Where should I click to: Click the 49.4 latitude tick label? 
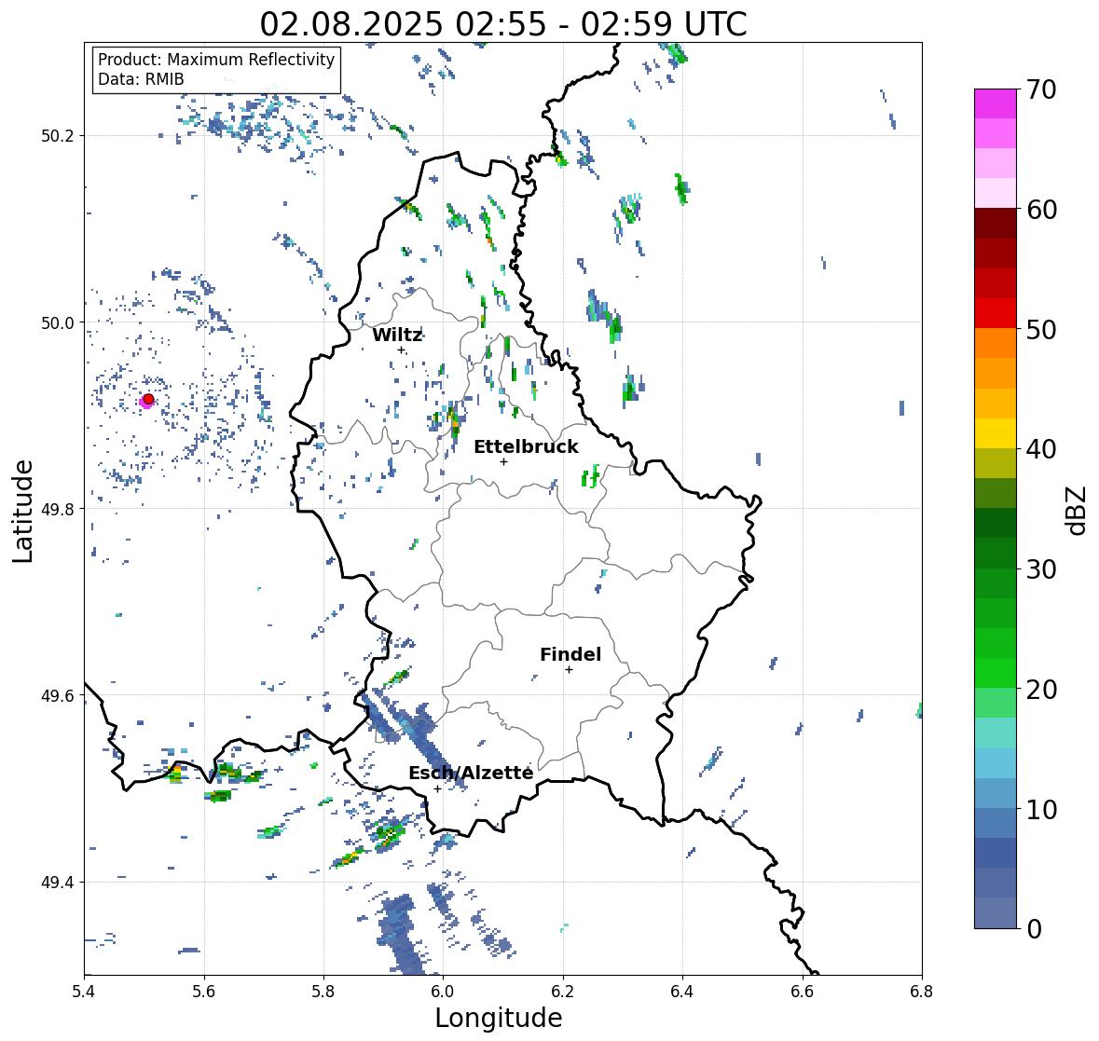coord(58,883)
